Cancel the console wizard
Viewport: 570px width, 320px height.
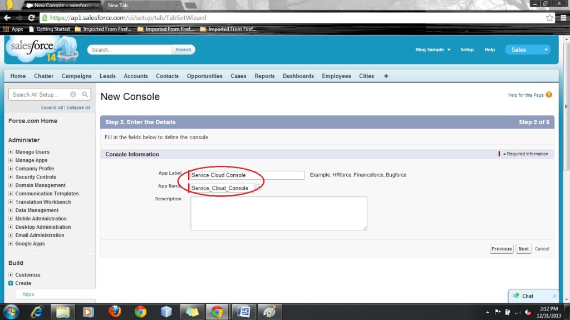(542, 249)
